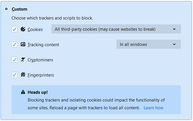Open the Learn how link
Image resolution: width=193 pixels, height=121 pixels.
154,108
